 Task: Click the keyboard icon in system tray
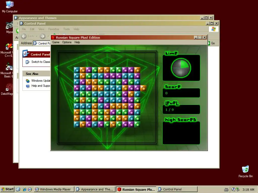click(x=226, y=190)
